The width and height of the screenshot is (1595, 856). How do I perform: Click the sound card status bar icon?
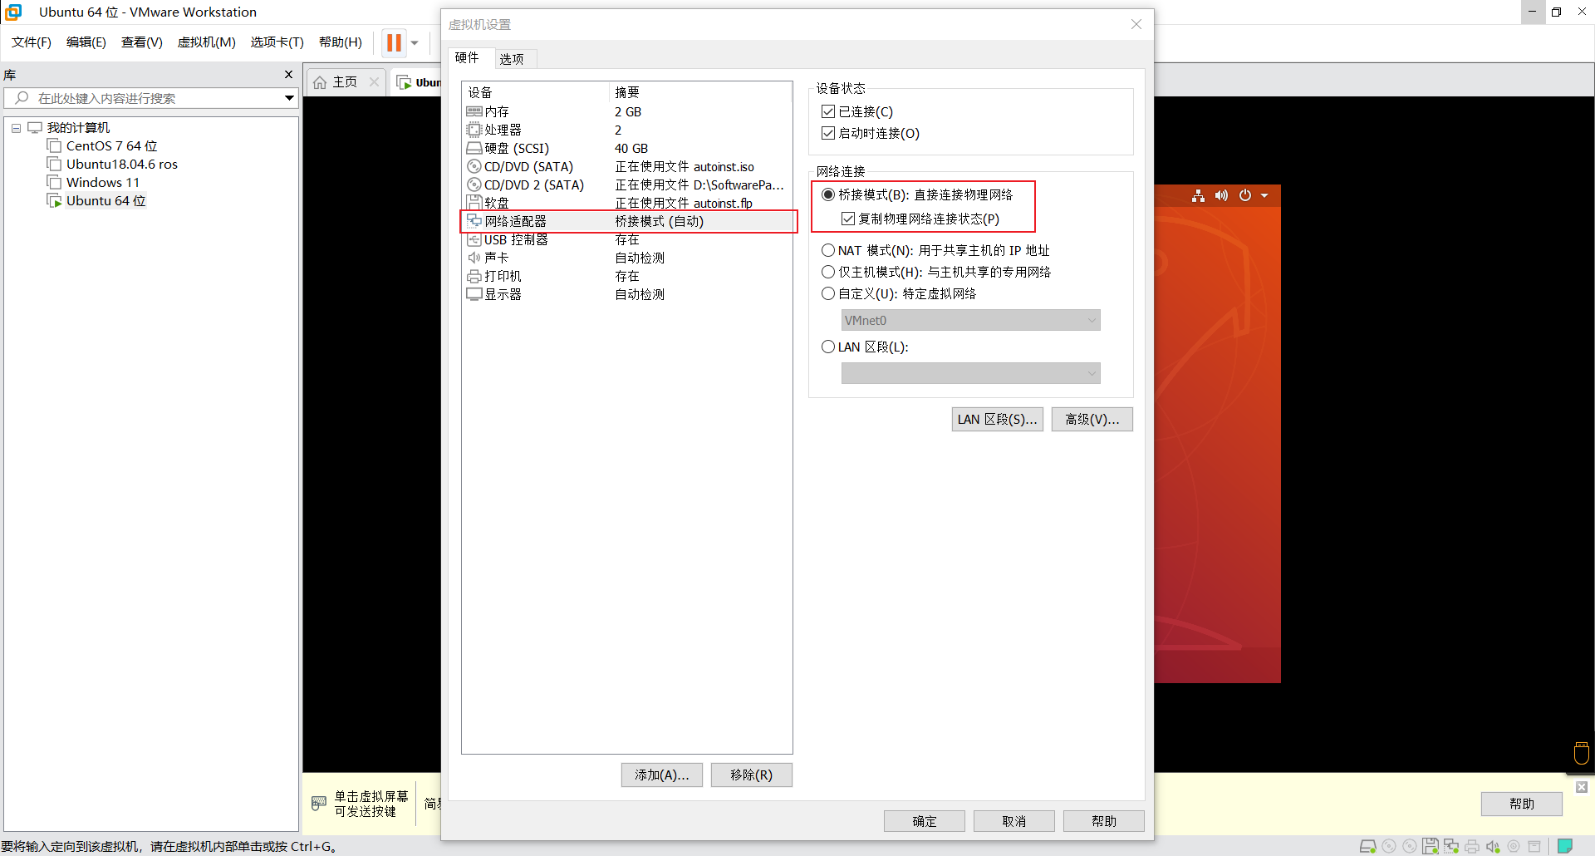[x=1493, y=846]
